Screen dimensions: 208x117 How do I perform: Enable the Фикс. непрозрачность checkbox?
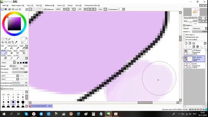click(x=184, y=34)
